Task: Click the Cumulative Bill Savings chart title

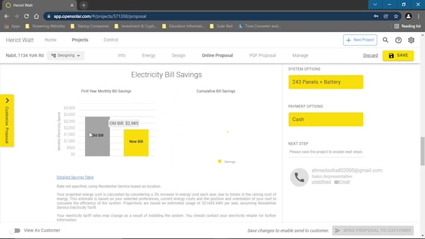Action: point(216,91)
